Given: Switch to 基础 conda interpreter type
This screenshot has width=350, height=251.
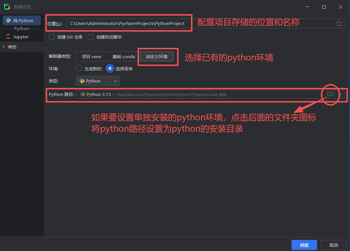Looking at the screenshot, I should tap(124, 56).
